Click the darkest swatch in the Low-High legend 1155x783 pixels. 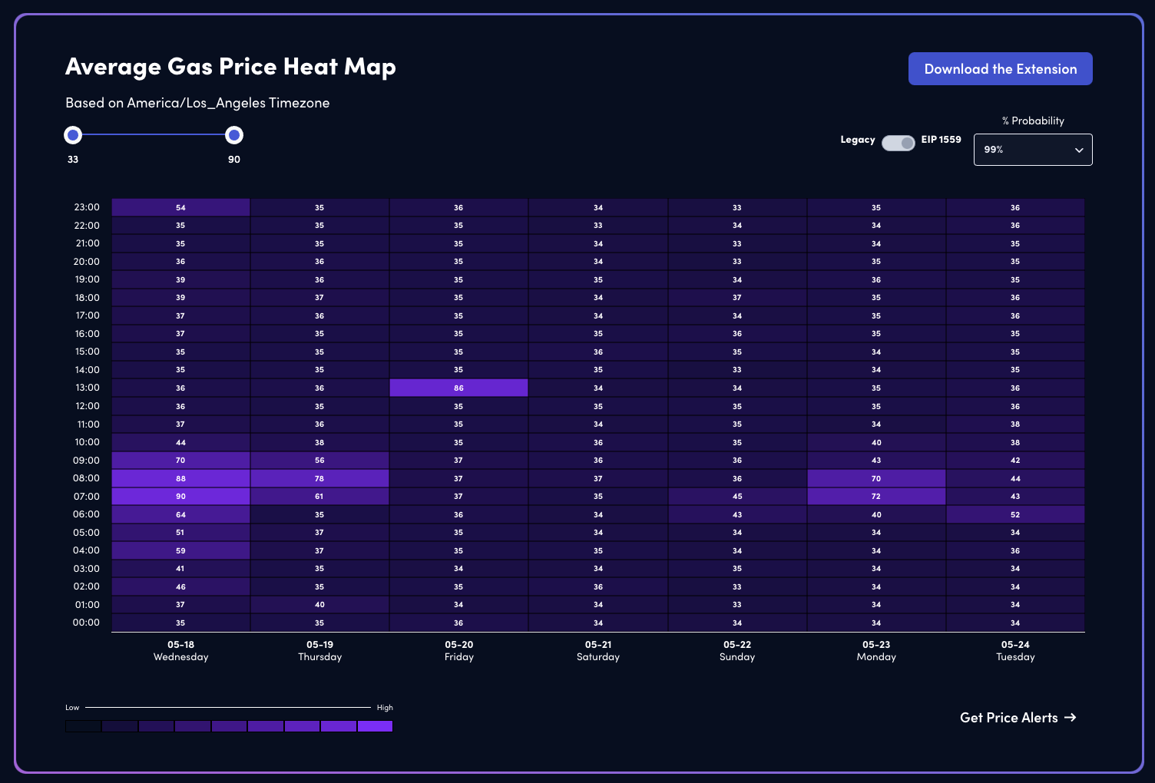coord(83,726)
